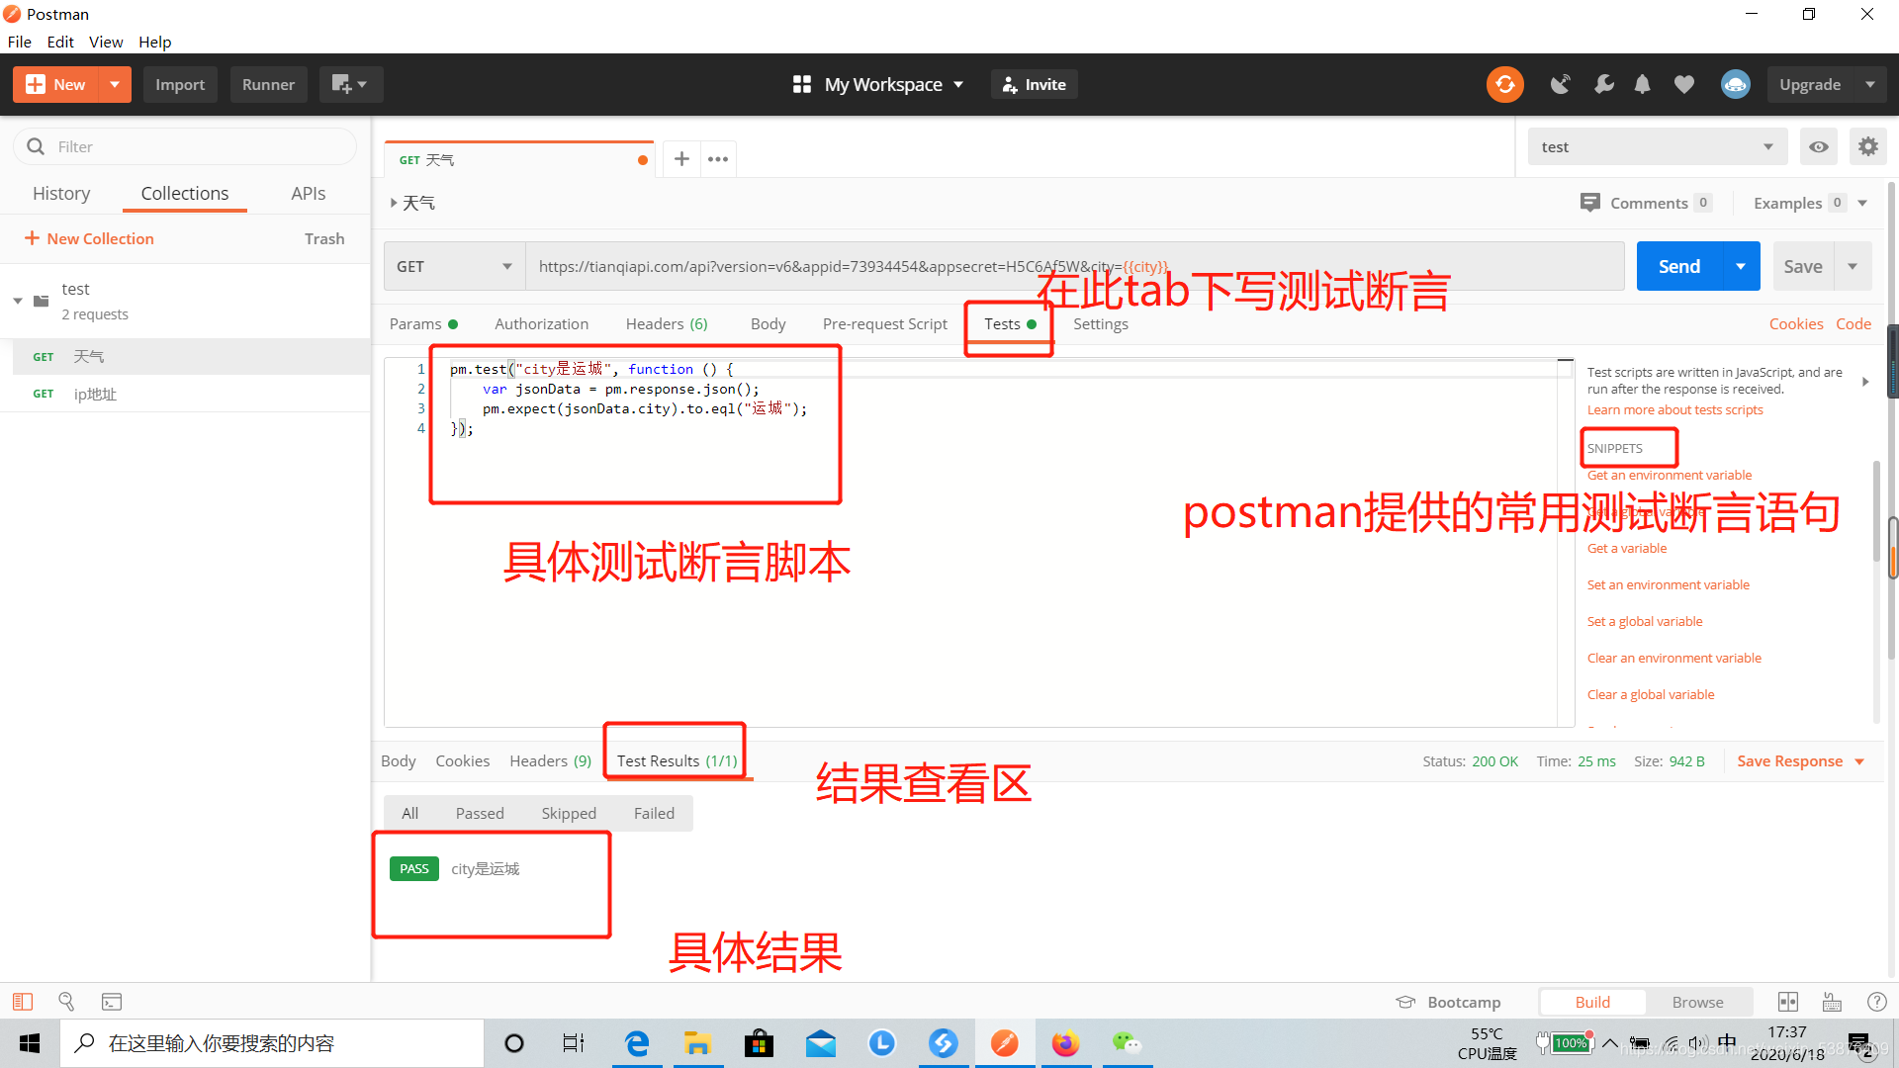Viewport: 1899px width, 1068px height.
Task: Open the notifications bell
Action: tap(1643, 84)
